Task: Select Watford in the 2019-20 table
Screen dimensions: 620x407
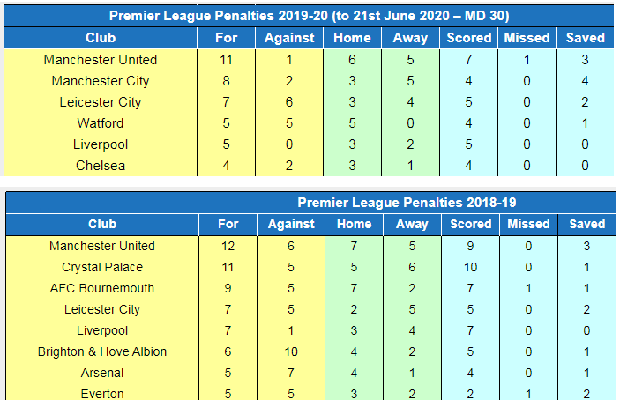Action: point(101,123)
